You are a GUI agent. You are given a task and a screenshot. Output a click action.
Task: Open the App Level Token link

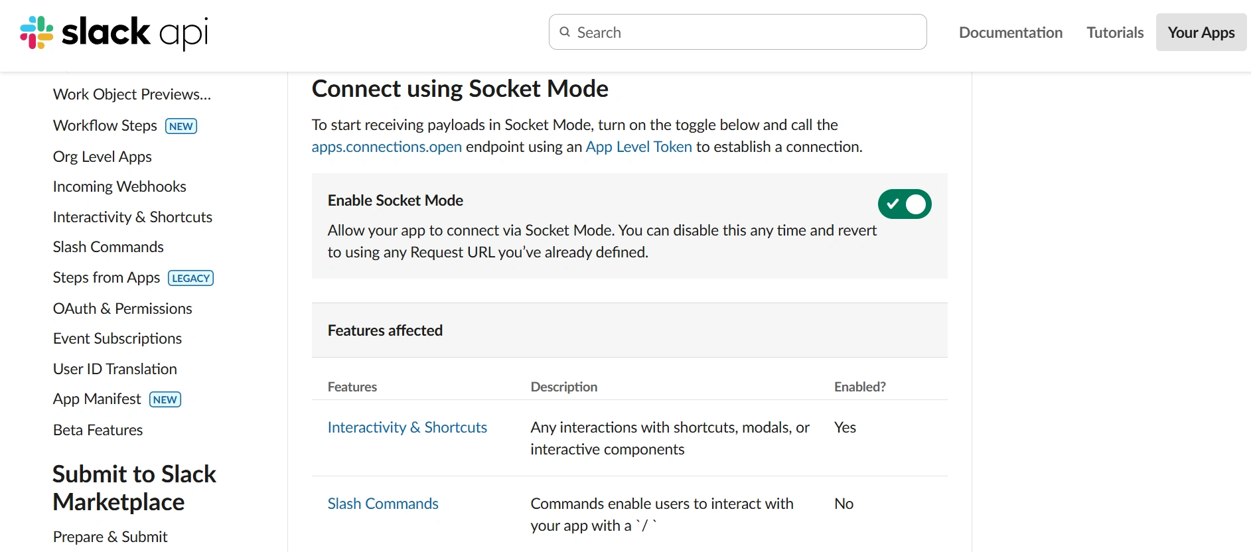638,147
